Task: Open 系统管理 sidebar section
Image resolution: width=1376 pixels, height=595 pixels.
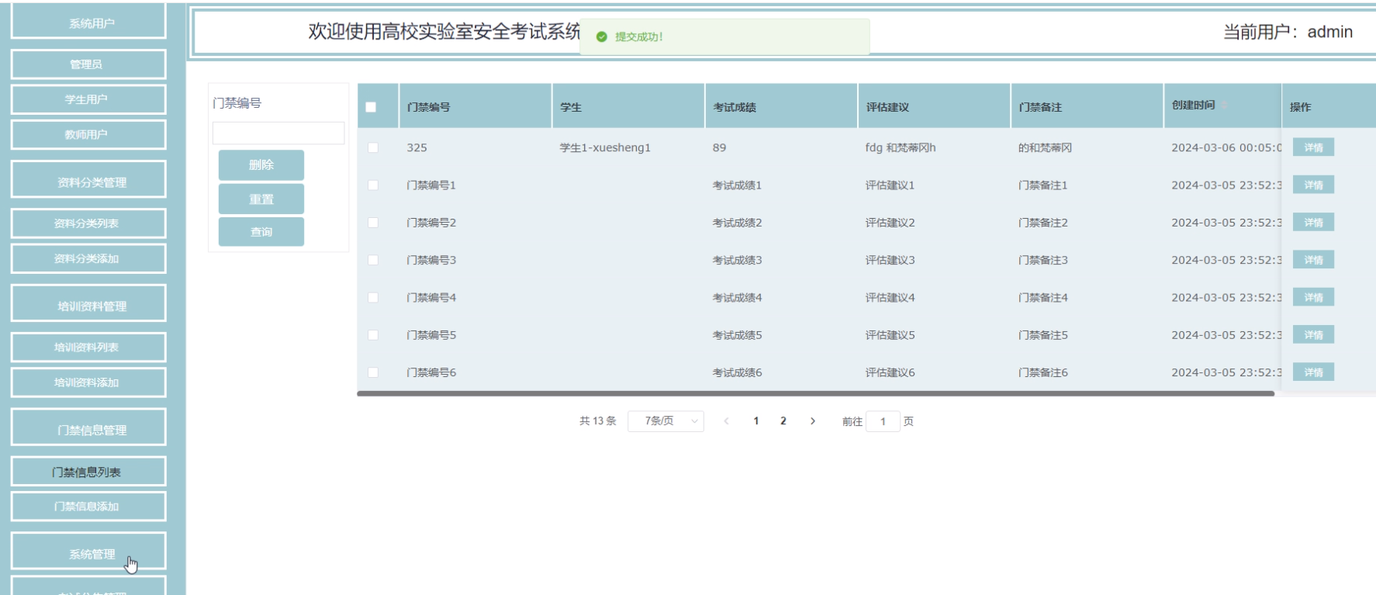Action: [x=88, y=552]
